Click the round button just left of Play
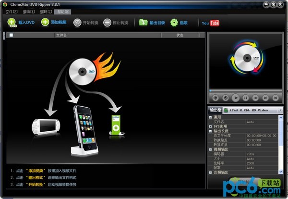 226,98
